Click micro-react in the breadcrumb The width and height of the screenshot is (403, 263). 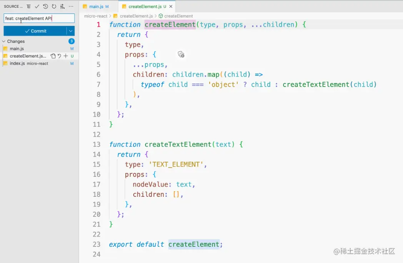click(96, 16)
